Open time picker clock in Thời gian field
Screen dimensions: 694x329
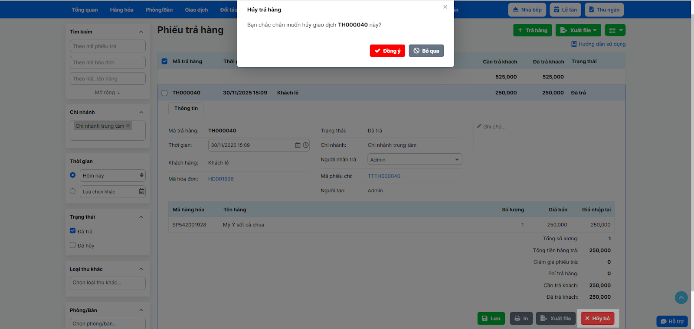coord(306,145)
